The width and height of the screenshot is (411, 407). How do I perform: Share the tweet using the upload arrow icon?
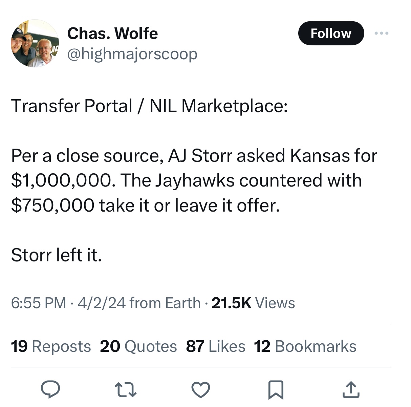pyautogui.click(x=351, y=389)
